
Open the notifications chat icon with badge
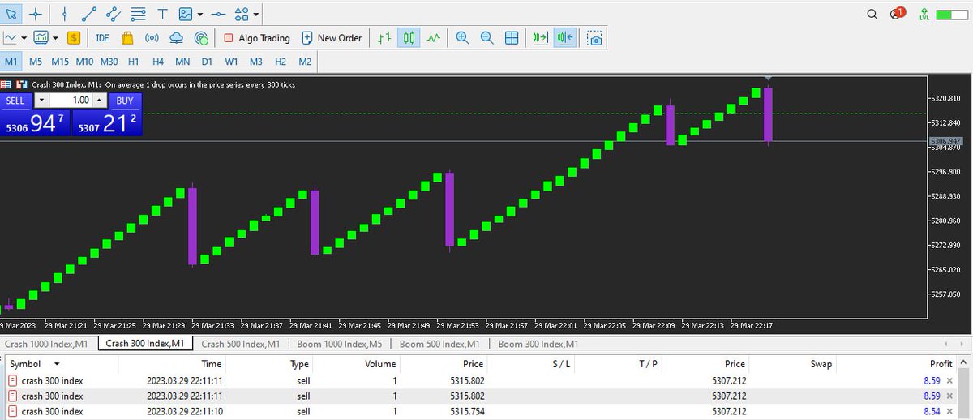click(897, 14)
